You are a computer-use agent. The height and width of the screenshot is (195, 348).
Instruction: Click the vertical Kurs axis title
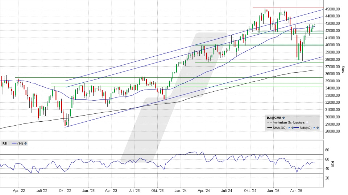tap(343, 69)
